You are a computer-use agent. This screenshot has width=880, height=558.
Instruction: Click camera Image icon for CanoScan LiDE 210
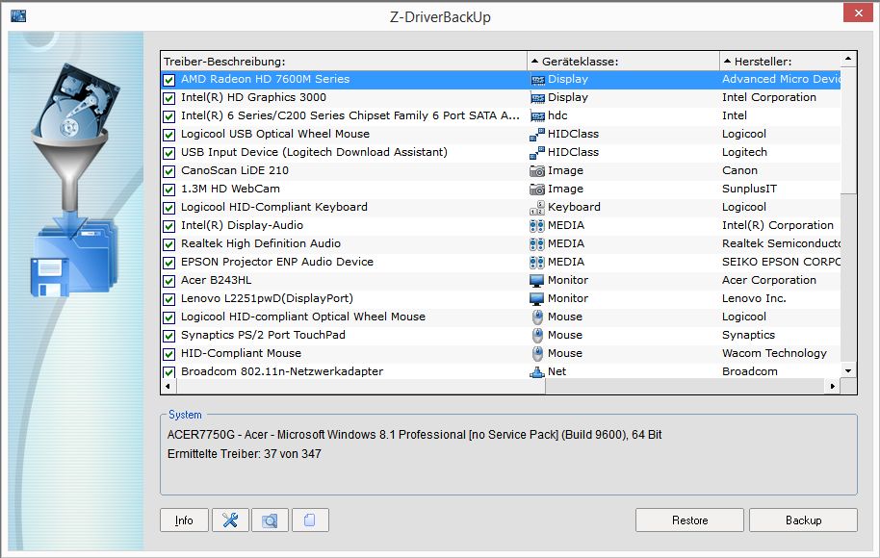pyautogui.click(x=537, y=171)
